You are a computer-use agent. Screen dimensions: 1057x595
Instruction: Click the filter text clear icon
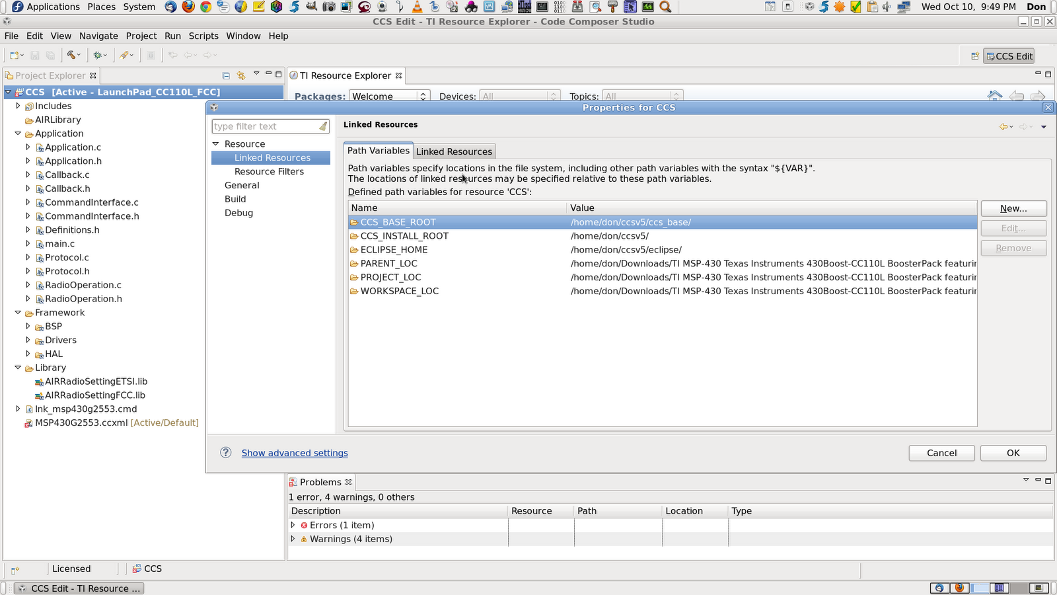click(323, 126)
